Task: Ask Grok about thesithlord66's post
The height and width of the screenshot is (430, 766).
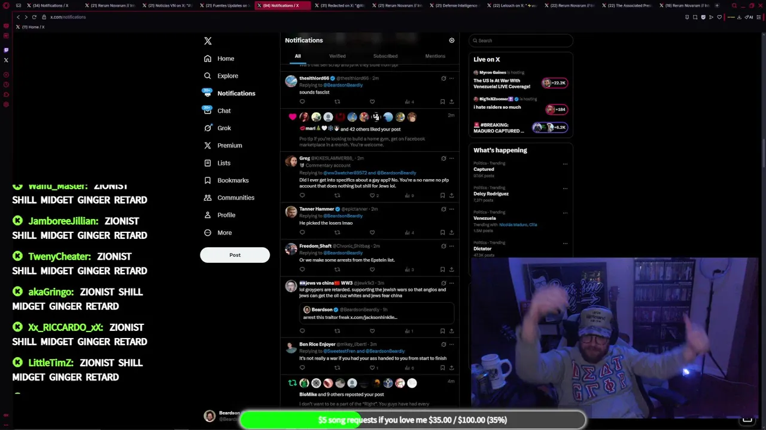Action: click(x=443, y=78)
